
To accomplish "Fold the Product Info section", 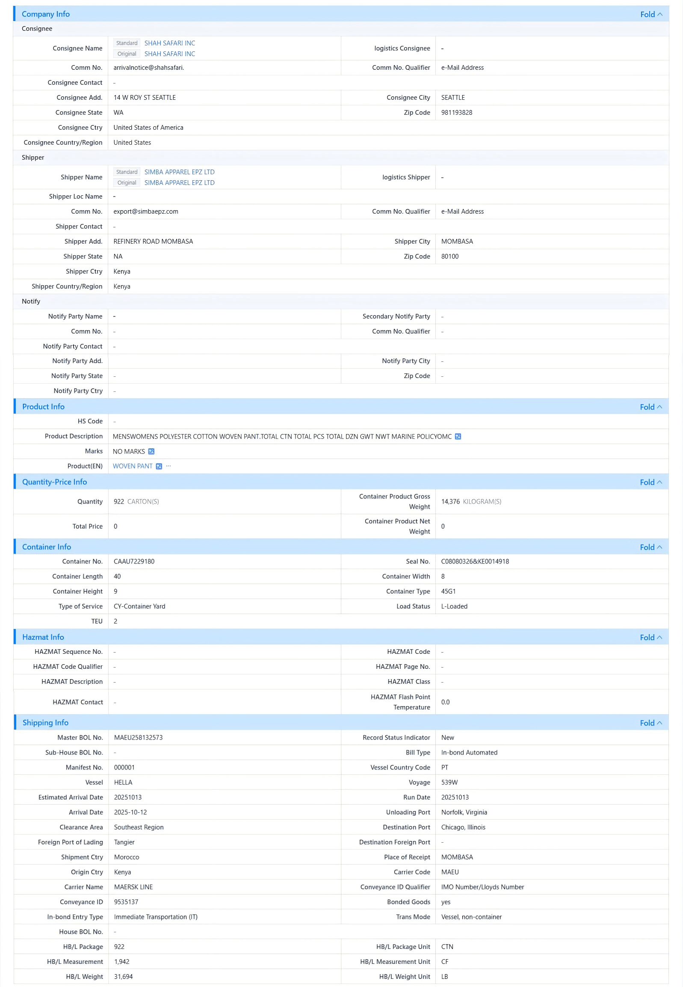I will coord(651,407).
